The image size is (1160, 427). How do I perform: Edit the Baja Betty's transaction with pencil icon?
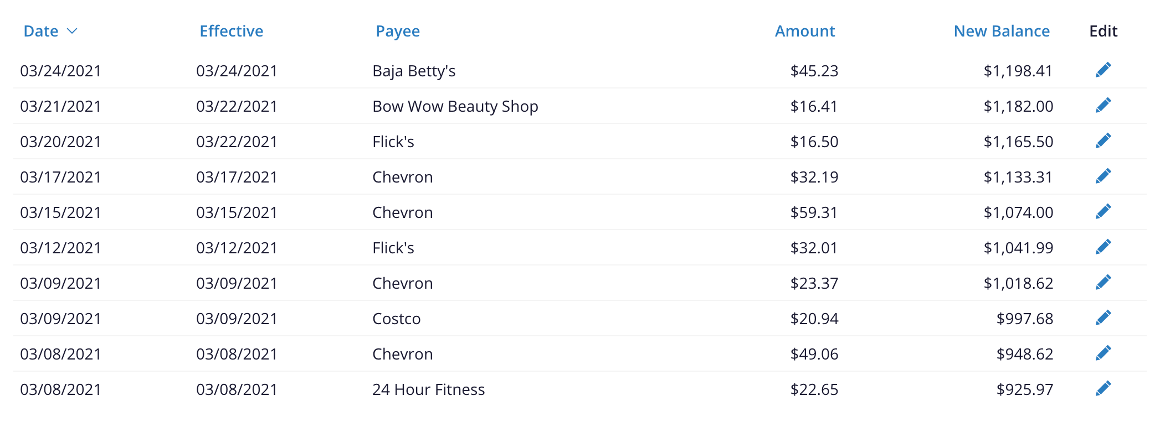[1103, 70]
